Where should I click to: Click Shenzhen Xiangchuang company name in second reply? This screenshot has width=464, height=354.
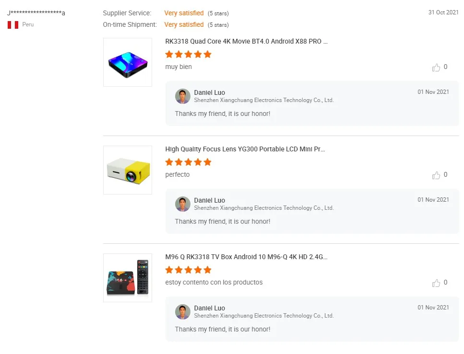point(263,208)
